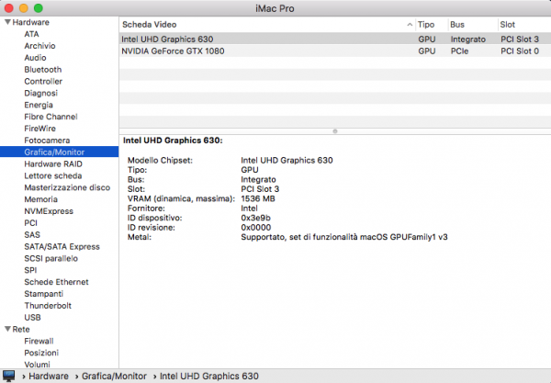551x383 pixels.
Task: Click Intel UHD Graphics 630 in path bar
Action: [x=209, y=376]
